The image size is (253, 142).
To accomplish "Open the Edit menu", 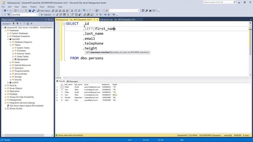I will click(9, 7).
